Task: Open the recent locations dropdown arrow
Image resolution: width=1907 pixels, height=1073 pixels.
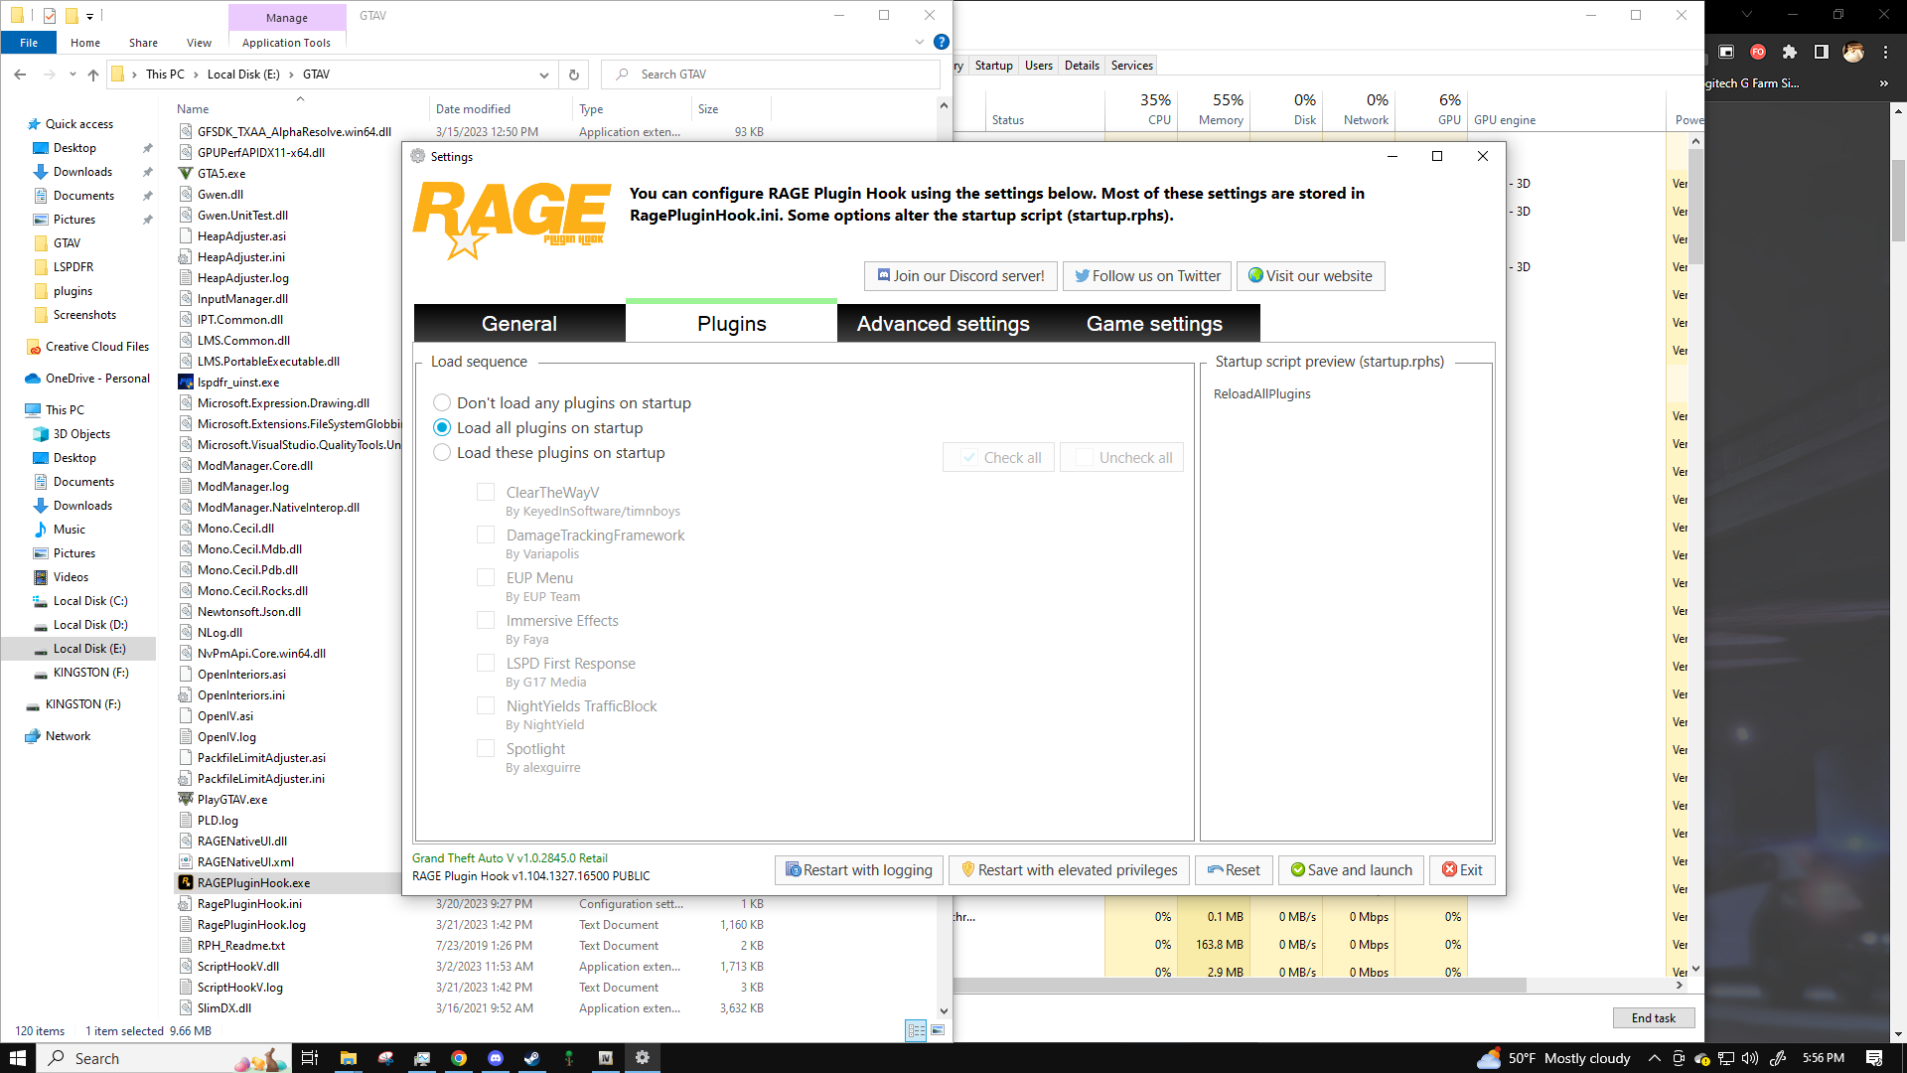Action: [73, 75]
